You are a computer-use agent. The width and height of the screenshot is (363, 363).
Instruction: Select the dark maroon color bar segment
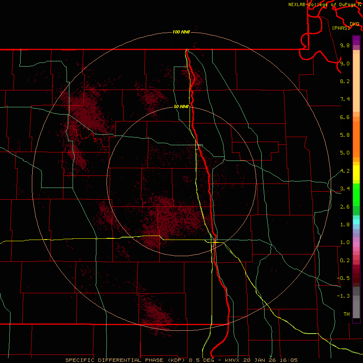tap(356, 278)
